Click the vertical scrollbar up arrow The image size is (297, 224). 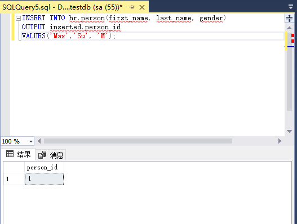(x=289, y=28)
